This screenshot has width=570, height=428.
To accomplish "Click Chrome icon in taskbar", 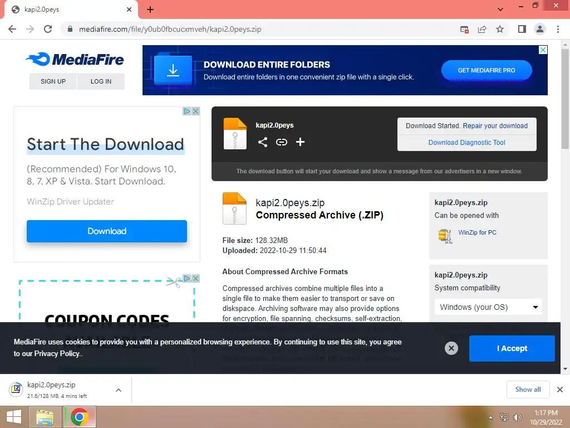I will (80, 417).
